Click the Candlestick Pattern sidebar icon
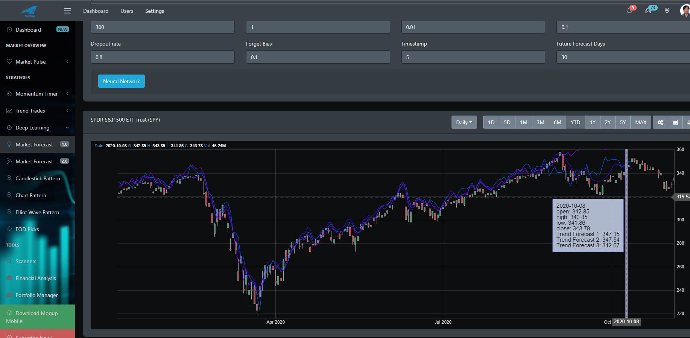 click(x=9, y=178)
